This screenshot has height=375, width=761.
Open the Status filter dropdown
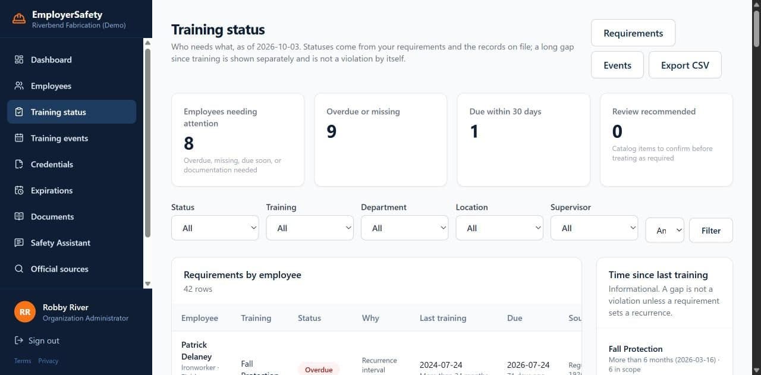point(215,228)
